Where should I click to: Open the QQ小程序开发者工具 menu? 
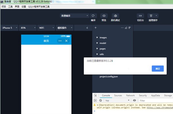(39, 7)
